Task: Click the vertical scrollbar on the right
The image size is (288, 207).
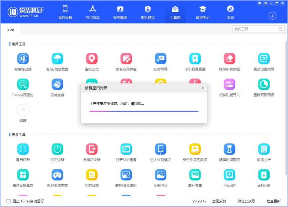Action: [286, 108]
